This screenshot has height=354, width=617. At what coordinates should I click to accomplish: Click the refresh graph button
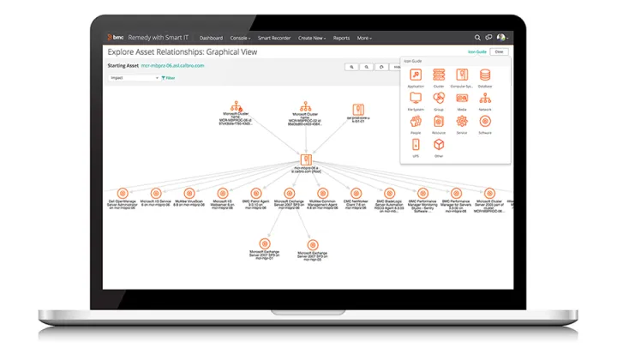[x=380, y=66]
